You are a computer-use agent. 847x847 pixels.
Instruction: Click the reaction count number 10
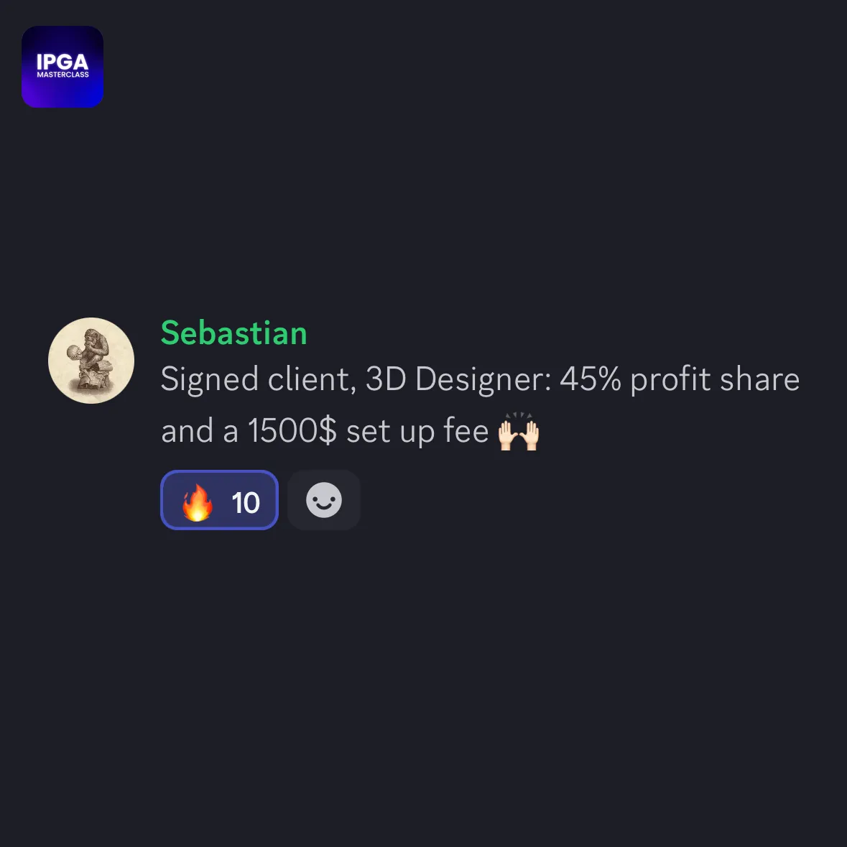[x=246, y=502]
